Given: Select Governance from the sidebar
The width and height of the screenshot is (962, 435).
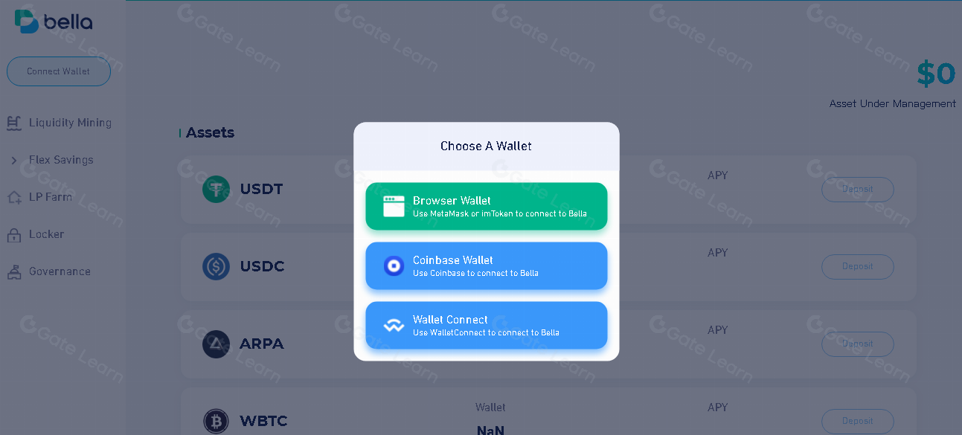Looking at the screenshot, I should (60, 271).
